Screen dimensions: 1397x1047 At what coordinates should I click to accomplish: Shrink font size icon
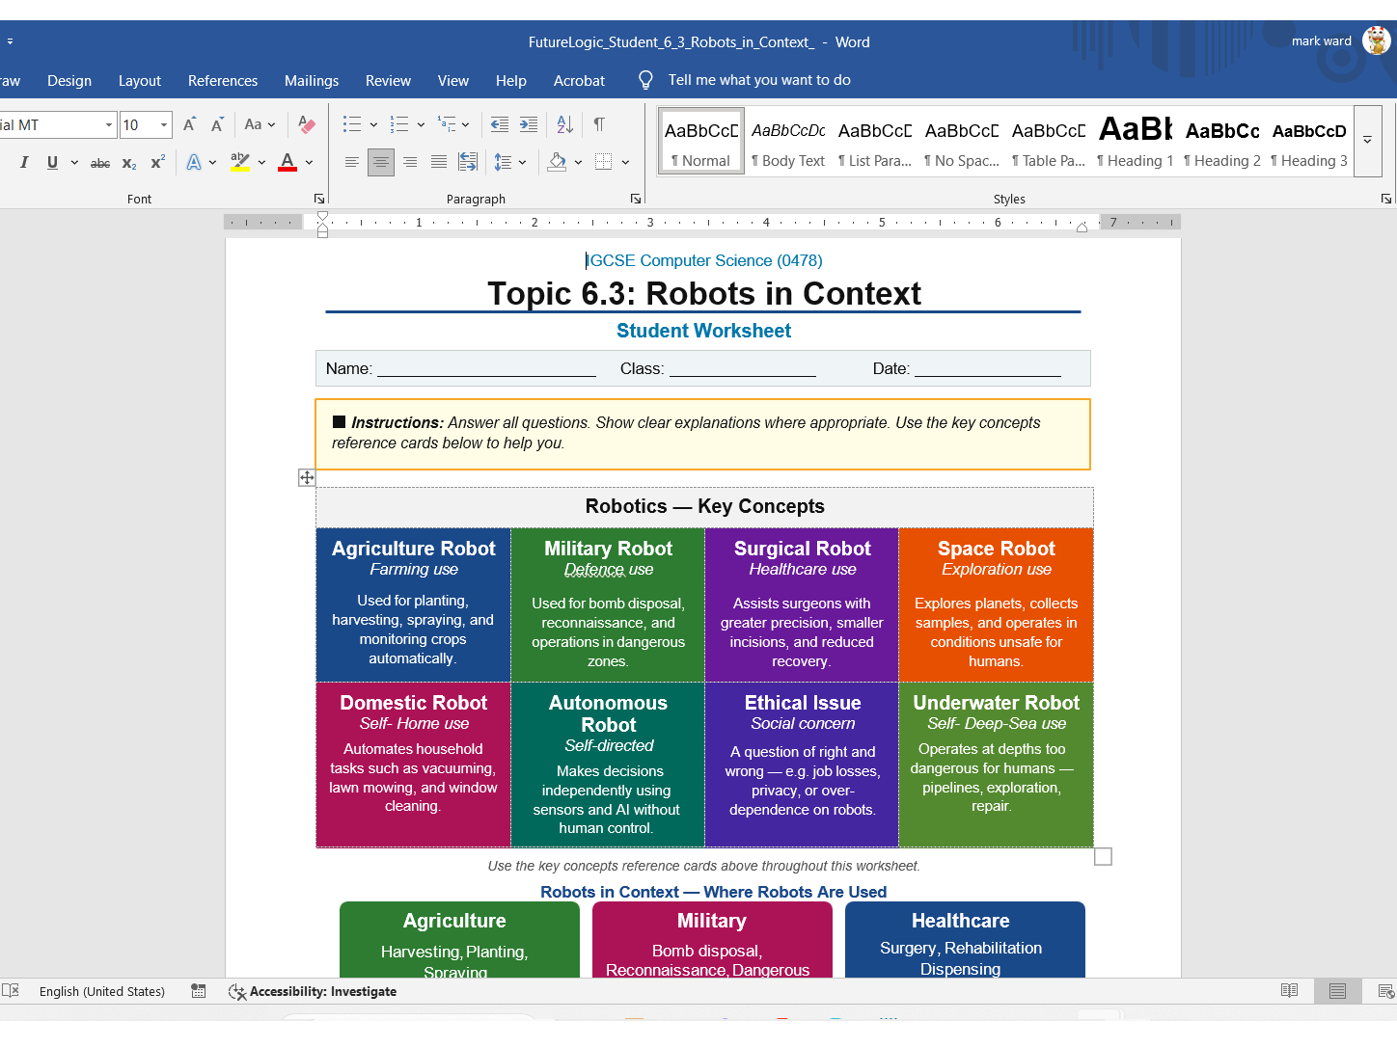217,124
